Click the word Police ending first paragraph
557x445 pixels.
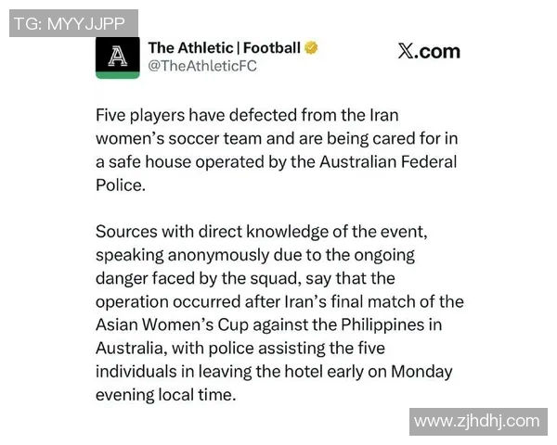(119, 185)
